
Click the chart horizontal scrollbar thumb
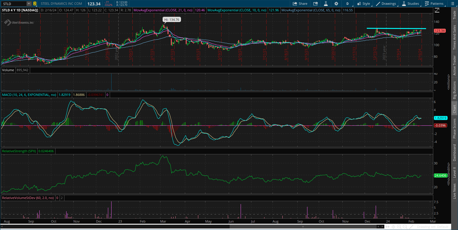pyautogui.click(x=303, y=227)
